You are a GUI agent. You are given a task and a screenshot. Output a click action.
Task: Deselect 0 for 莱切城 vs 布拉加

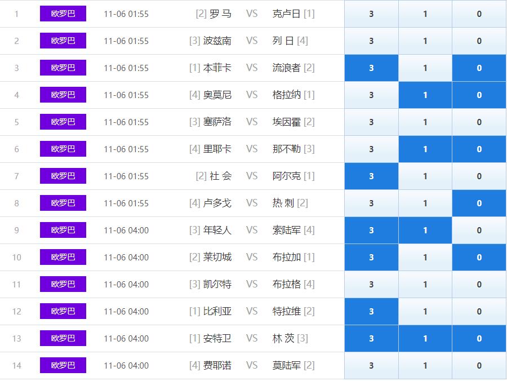click(x=479, y=257)
